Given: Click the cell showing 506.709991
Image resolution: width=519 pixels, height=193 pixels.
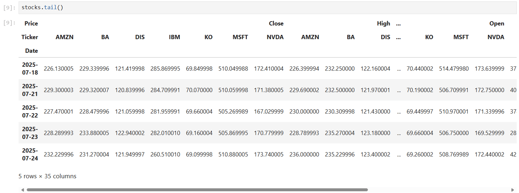Looking at the screenshot, I should pos(454,90).
